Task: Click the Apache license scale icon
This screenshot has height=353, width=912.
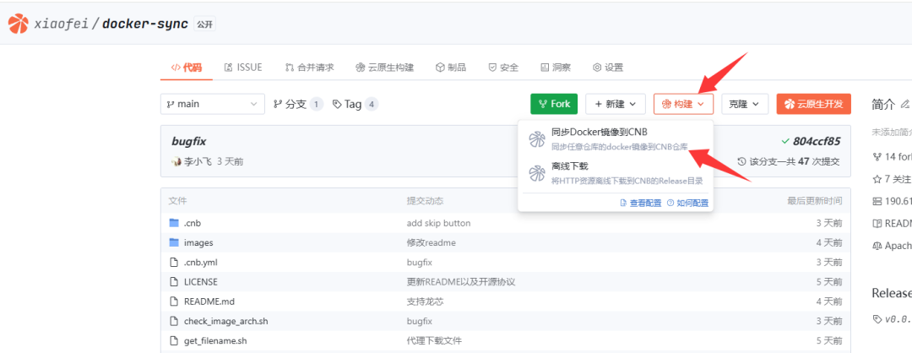Action: 877,246
